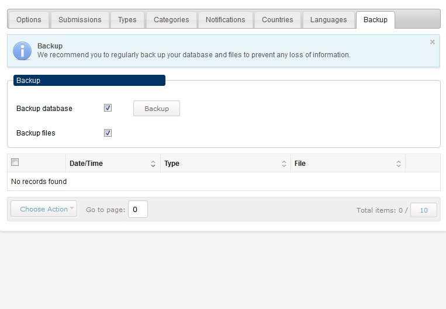Click the blue info icon
The height and width of the screenshot is (309, 446).
tap(22, 51)
